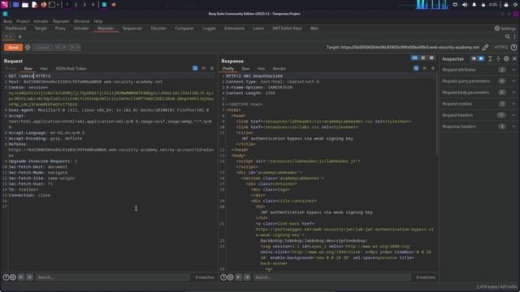Toggle non-printable characters in response editor
The width and height of the screenshot is (520, 292).
(424, 68)
